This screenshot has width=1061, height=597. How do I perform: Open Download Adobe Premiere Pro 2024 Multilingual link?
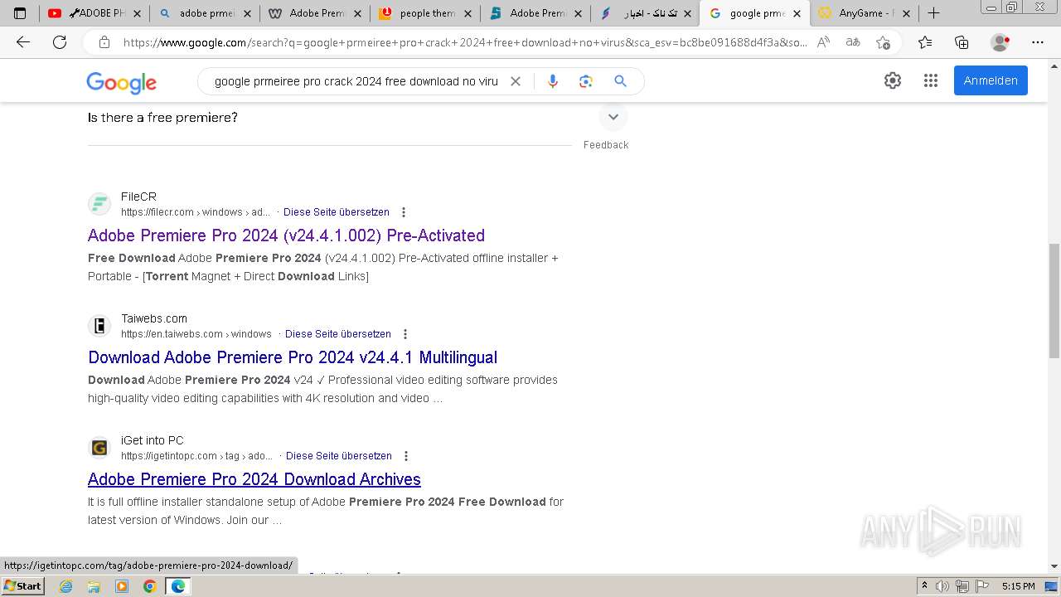293,357
